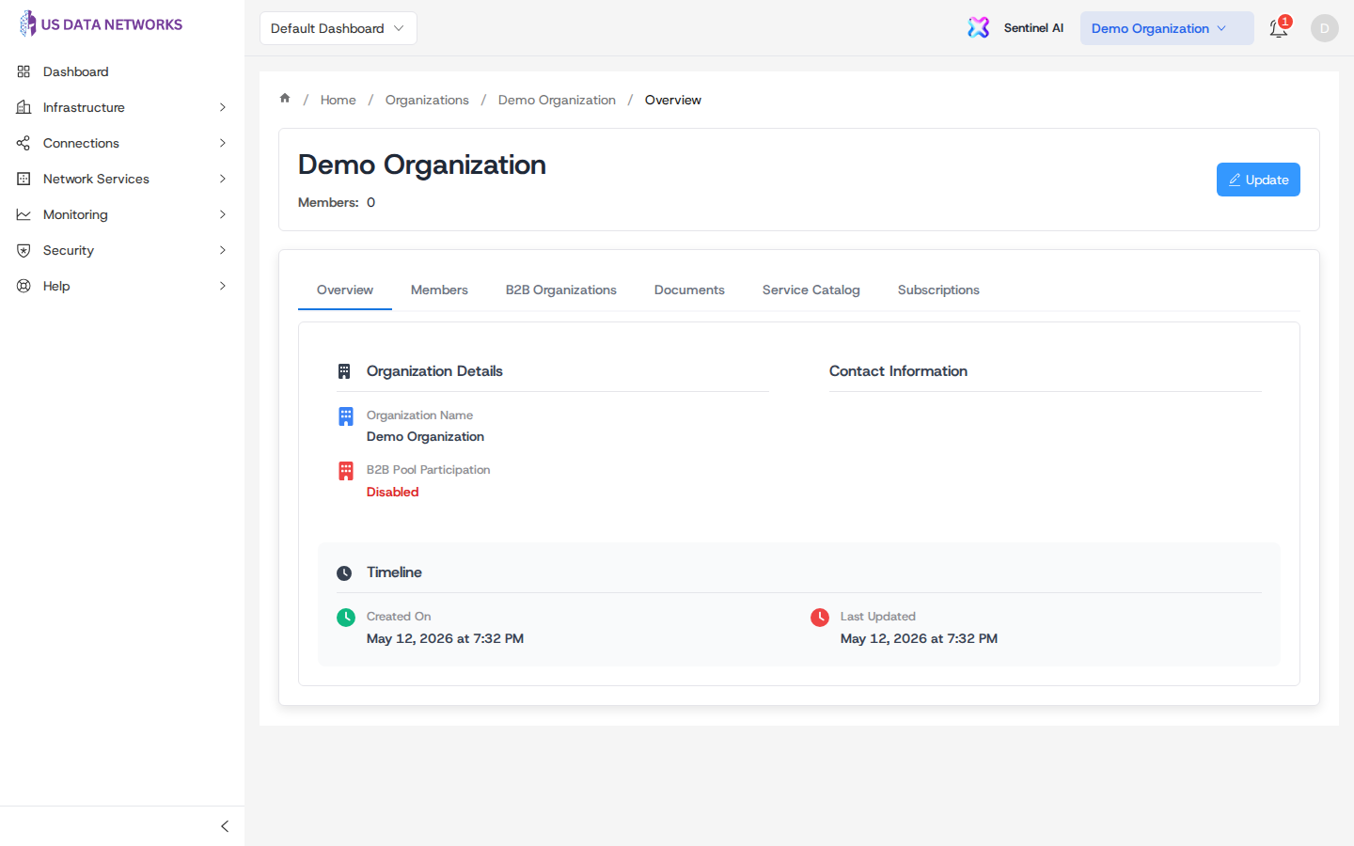Switch to the Members tab
1354x846 pixels.
point(439,290)
